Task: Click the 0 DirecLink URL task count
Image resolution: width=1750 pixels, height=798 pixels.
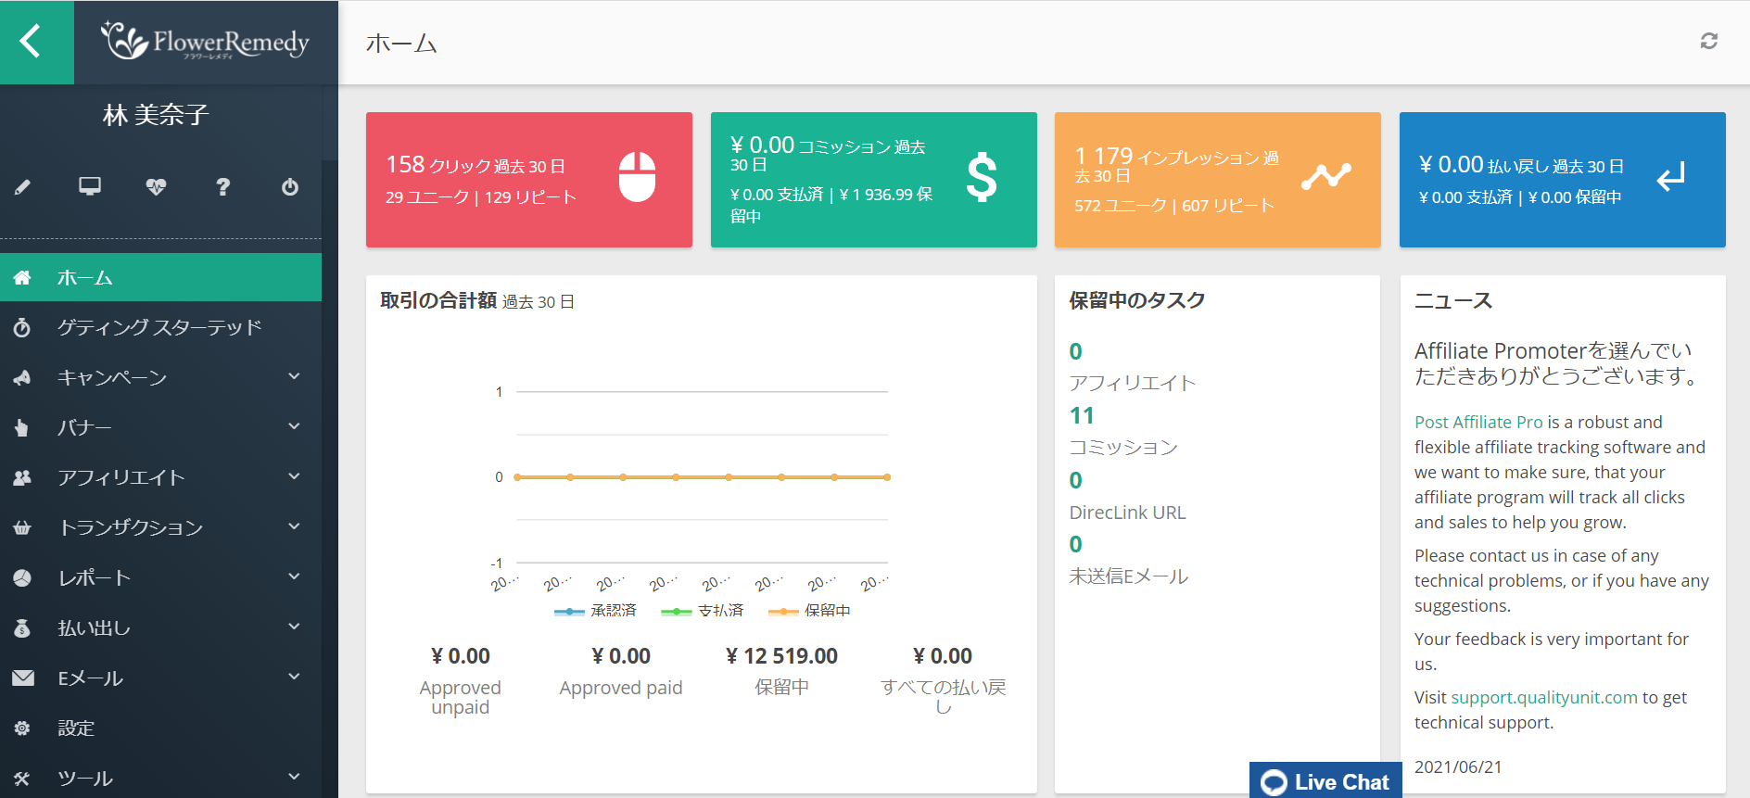Action: click(1075, 480)
